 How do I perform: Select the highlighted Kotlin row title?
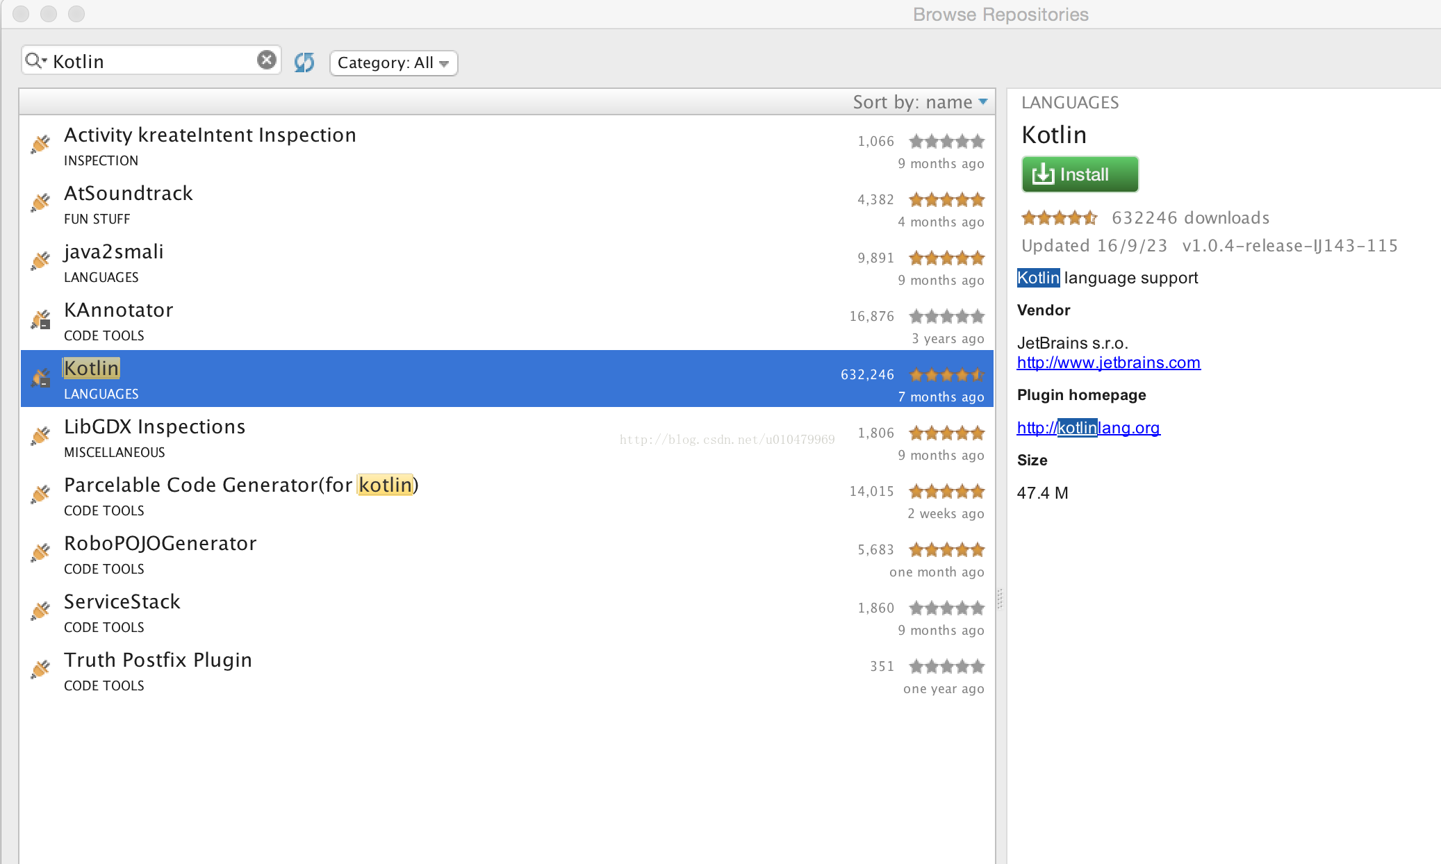coord(92,368)
